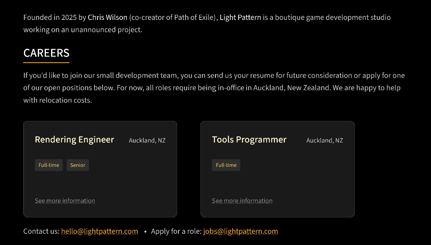Click the Light Pattern studio name
431x245 pixels.
click(240, 17)
